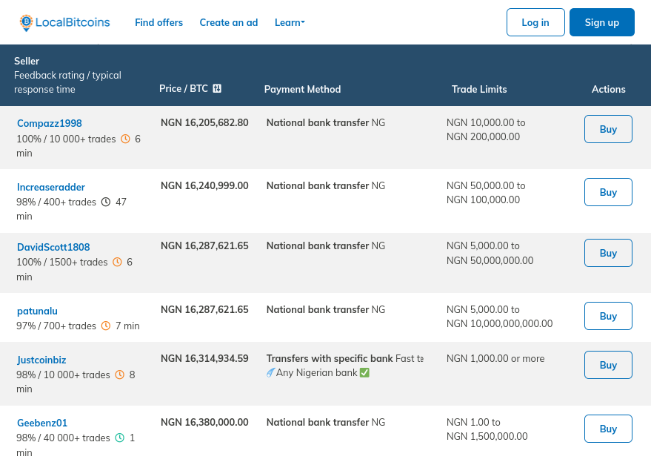This screenshot has width=651, height=465.
Task: Click Buy in DavidScott1808's row
Action: click(x=608, y=253)
